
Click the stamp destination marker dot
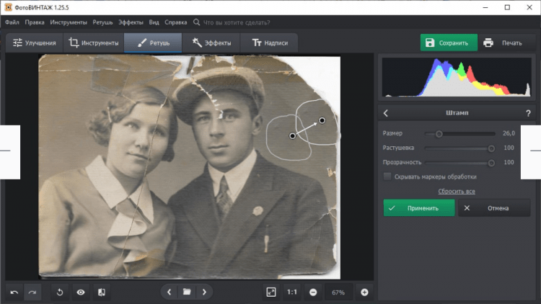[322, 120]
